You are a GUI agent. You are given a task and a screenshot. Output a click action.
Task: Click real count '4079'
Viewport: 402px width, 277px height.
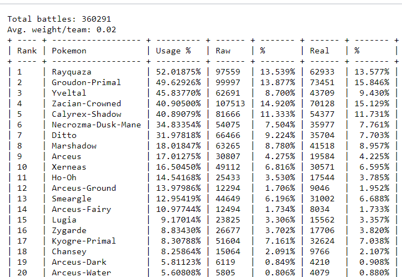319,273
